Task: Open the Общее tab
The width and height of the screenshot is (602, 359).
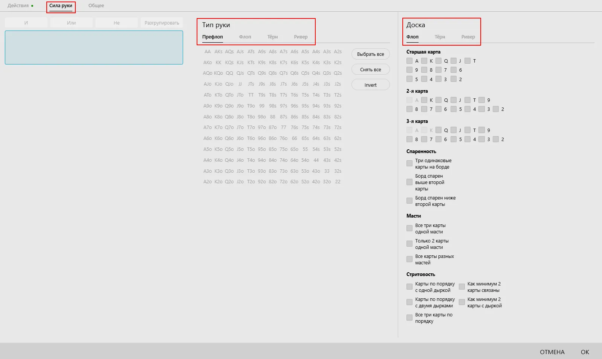Action: (x=96, y=6)
